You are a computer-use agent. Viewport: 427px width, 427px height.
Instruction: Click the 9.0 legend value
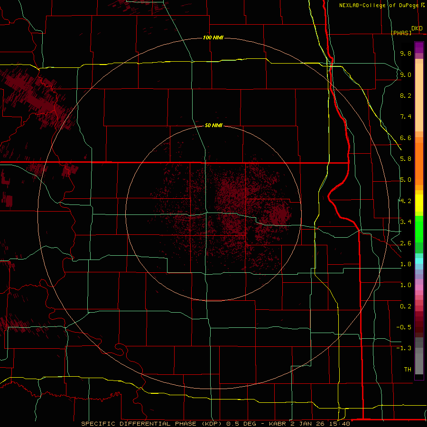coord(406,74)
